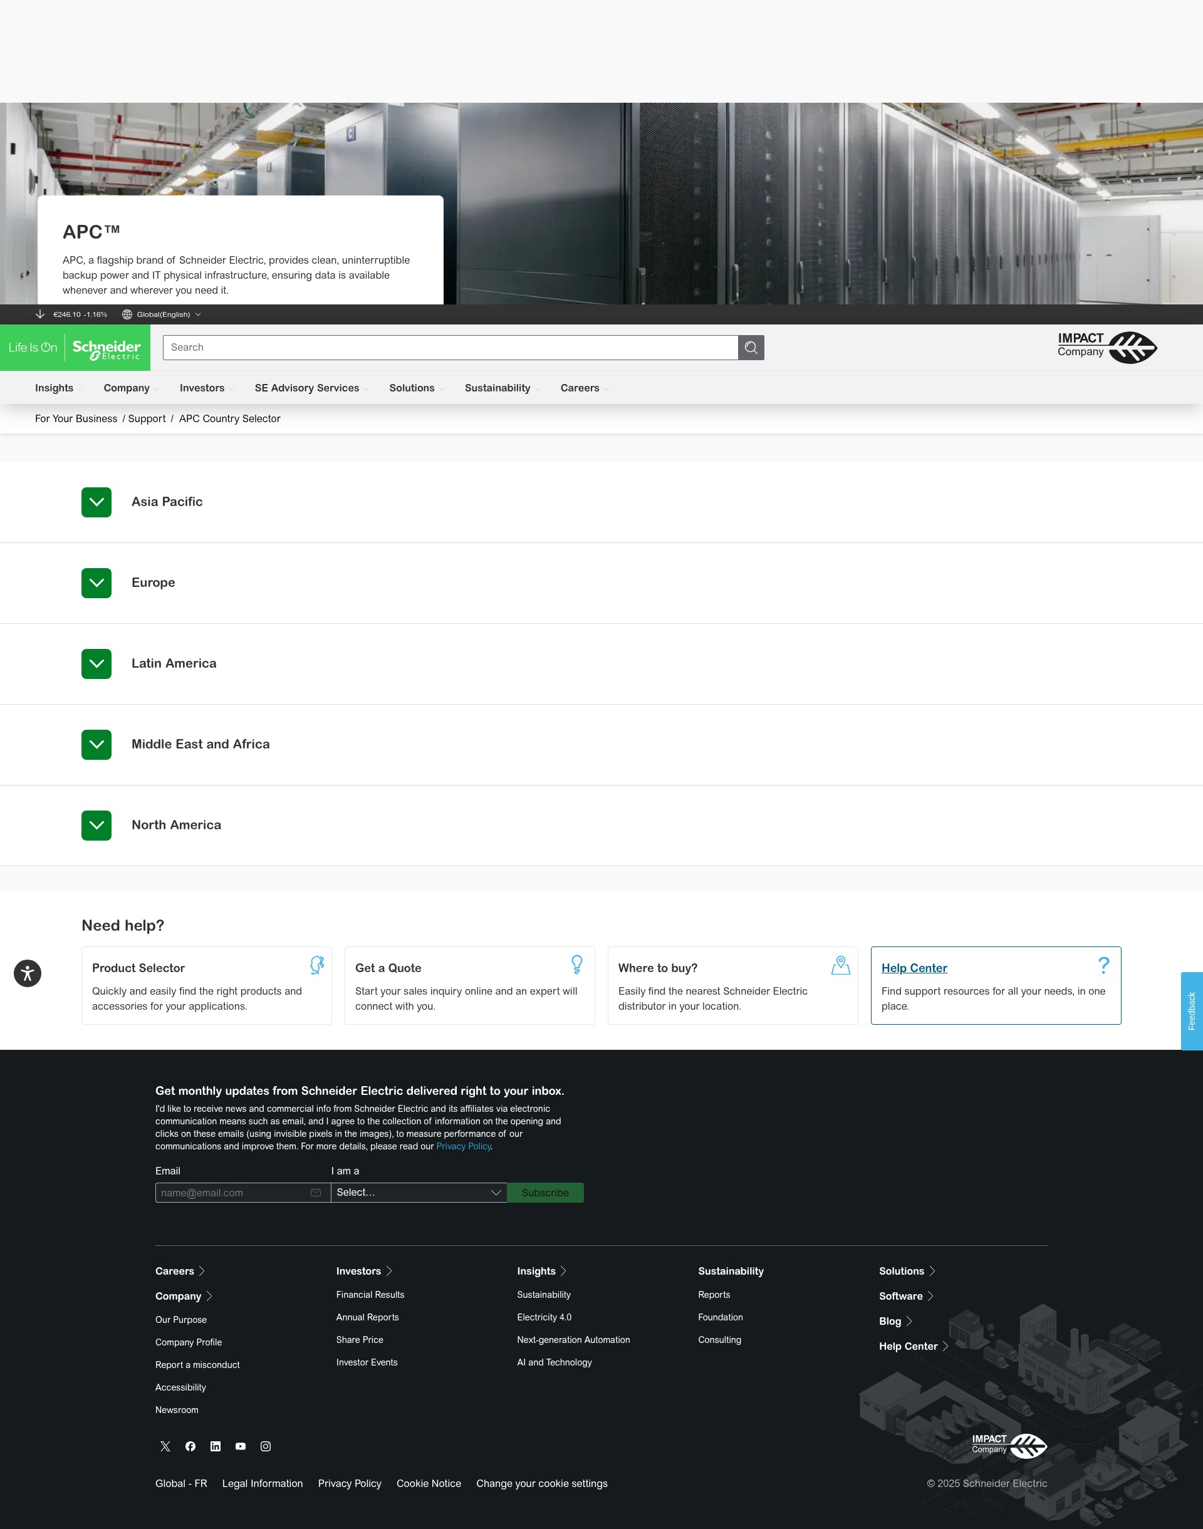Open footer Consulting link
This screenshot has width=1203, height=1529.
pos(719,1340)
